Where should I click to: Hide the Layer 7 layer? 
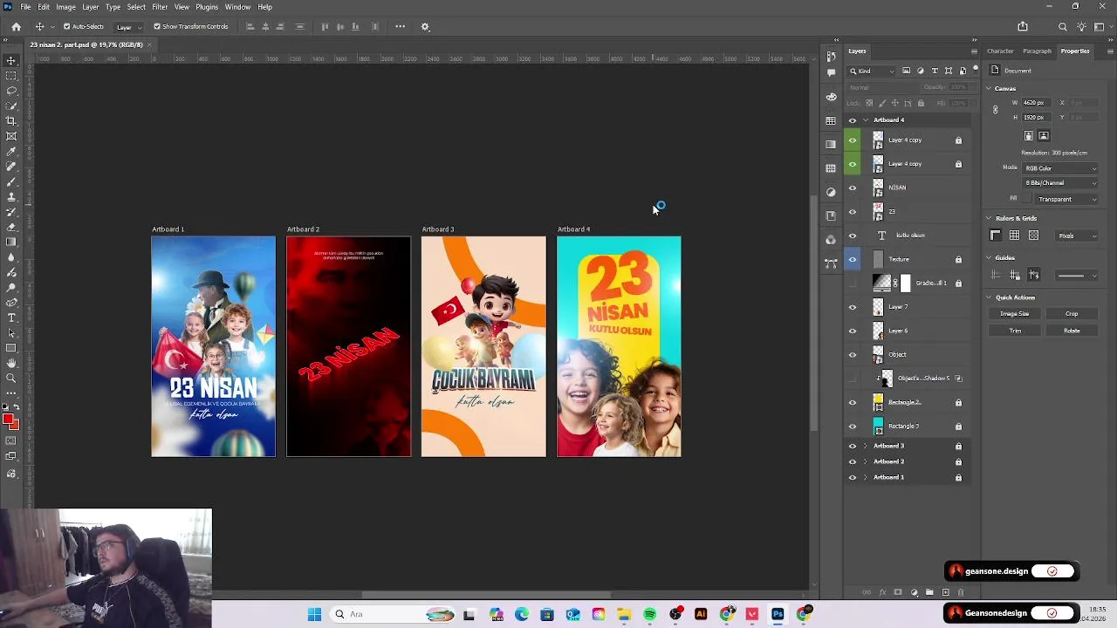[853, 307]
